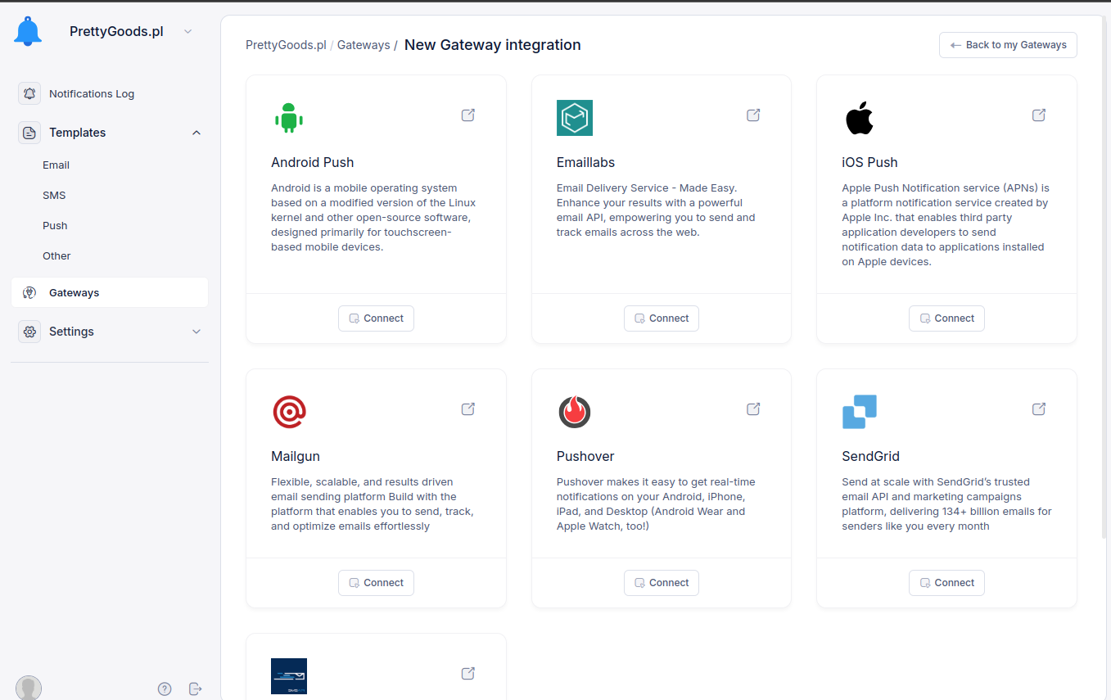Click the Settings gear icon
Screen dimensions: 1111x700
(29, 332)
